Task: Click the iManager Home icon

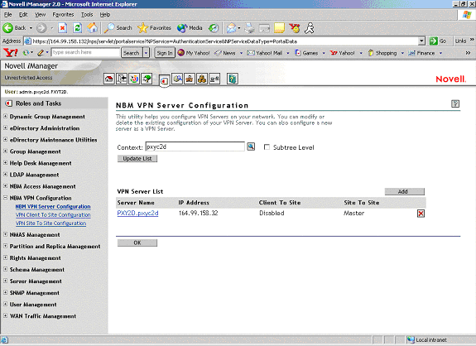Action: pyautogui.click(x=109, y=79)
